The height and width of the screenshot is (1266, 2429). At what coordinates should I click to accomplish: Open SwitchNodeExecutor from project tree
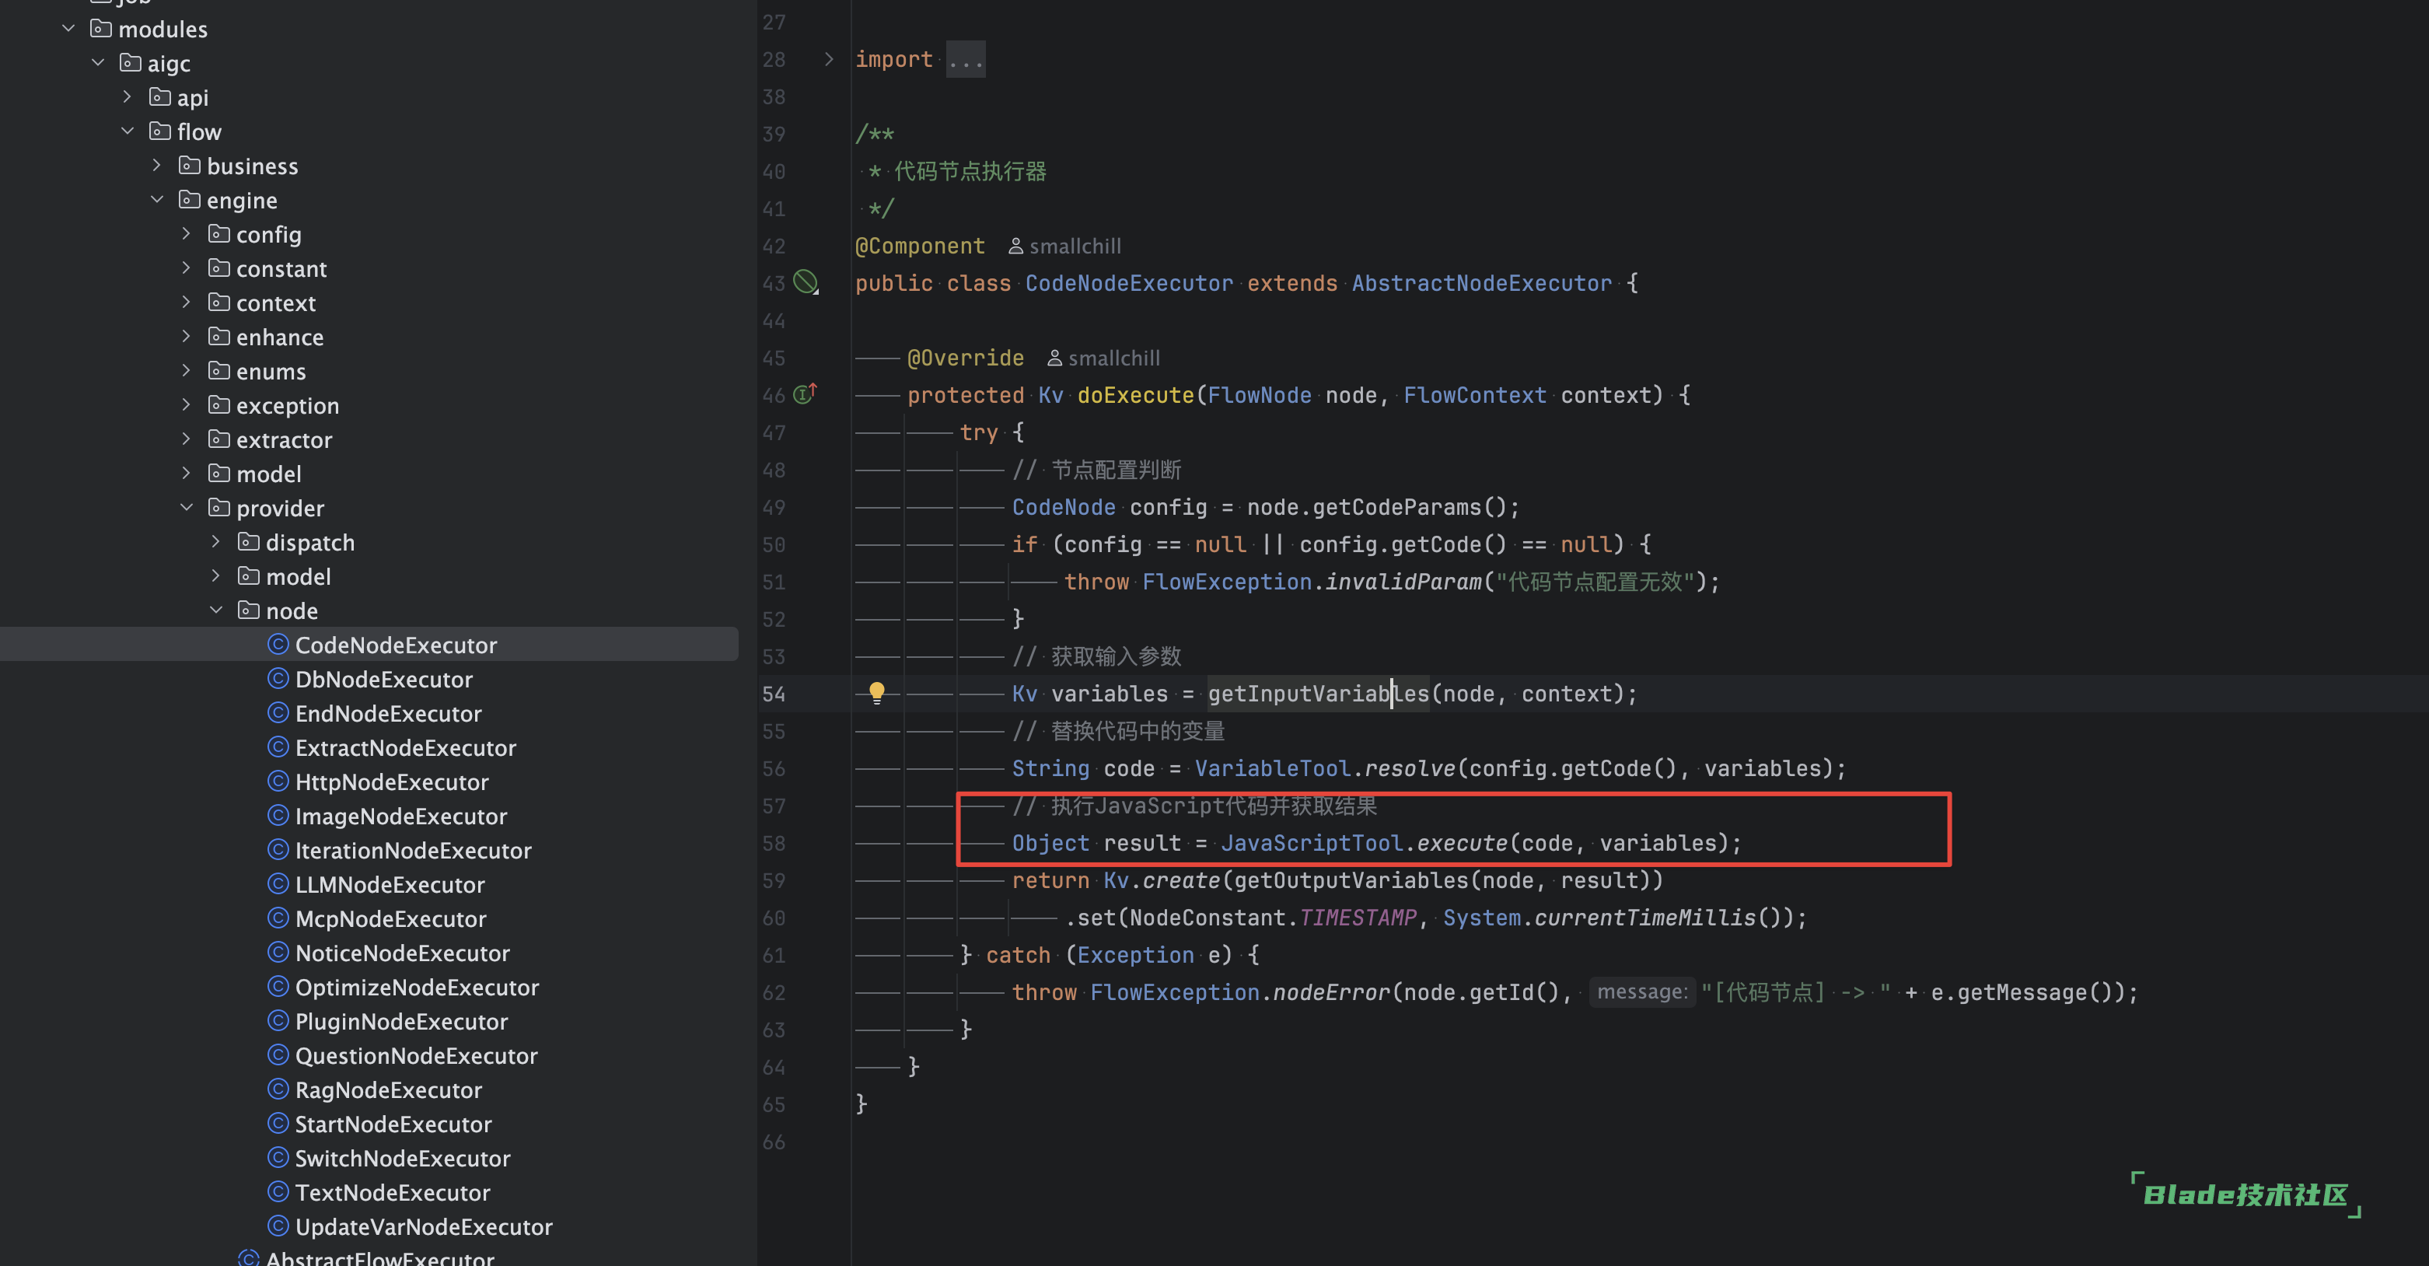click(x=402, y=1159)
